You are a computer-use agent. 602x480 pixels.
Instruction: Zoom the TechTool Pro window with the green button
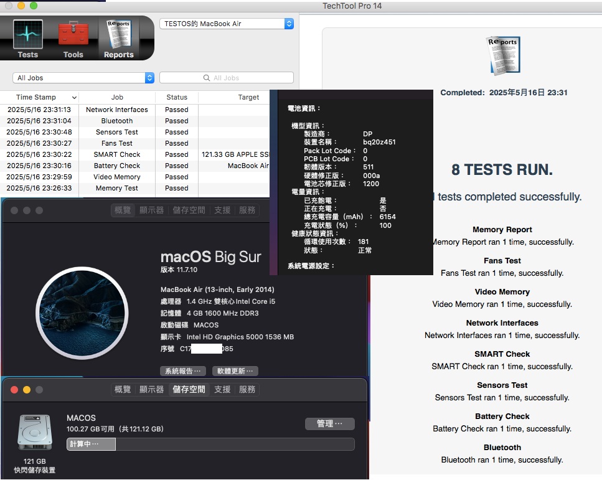click(34, 6)
